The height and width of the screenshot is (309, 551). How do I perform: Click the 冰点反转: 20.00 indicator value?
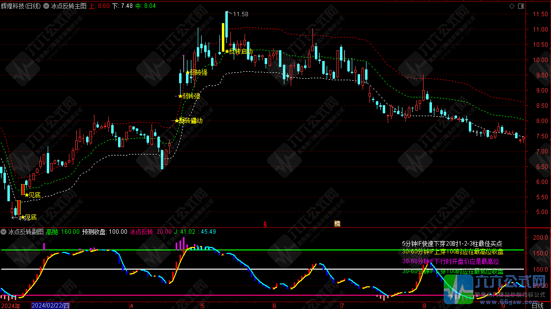(151, 232)
